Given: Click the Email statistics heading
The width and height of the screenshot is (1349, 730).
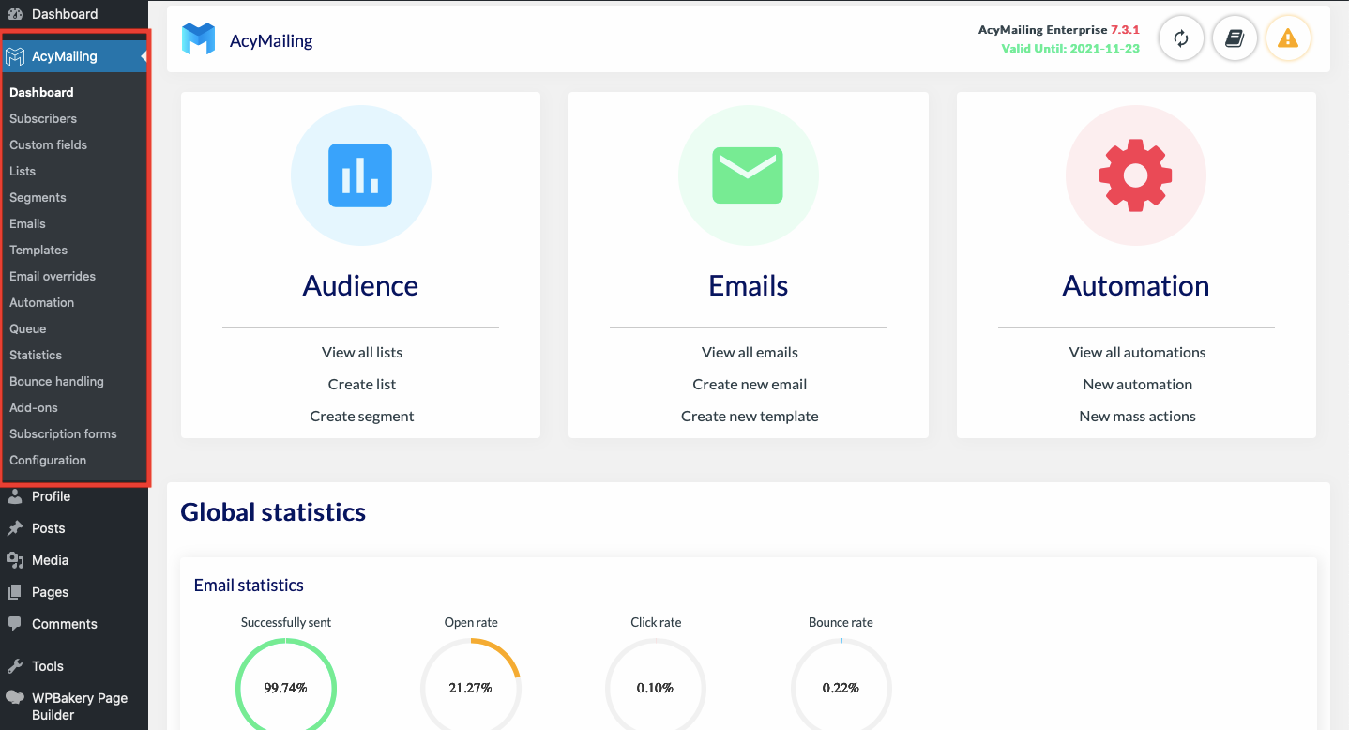Looking at the screenshot, I should [249, 585].
